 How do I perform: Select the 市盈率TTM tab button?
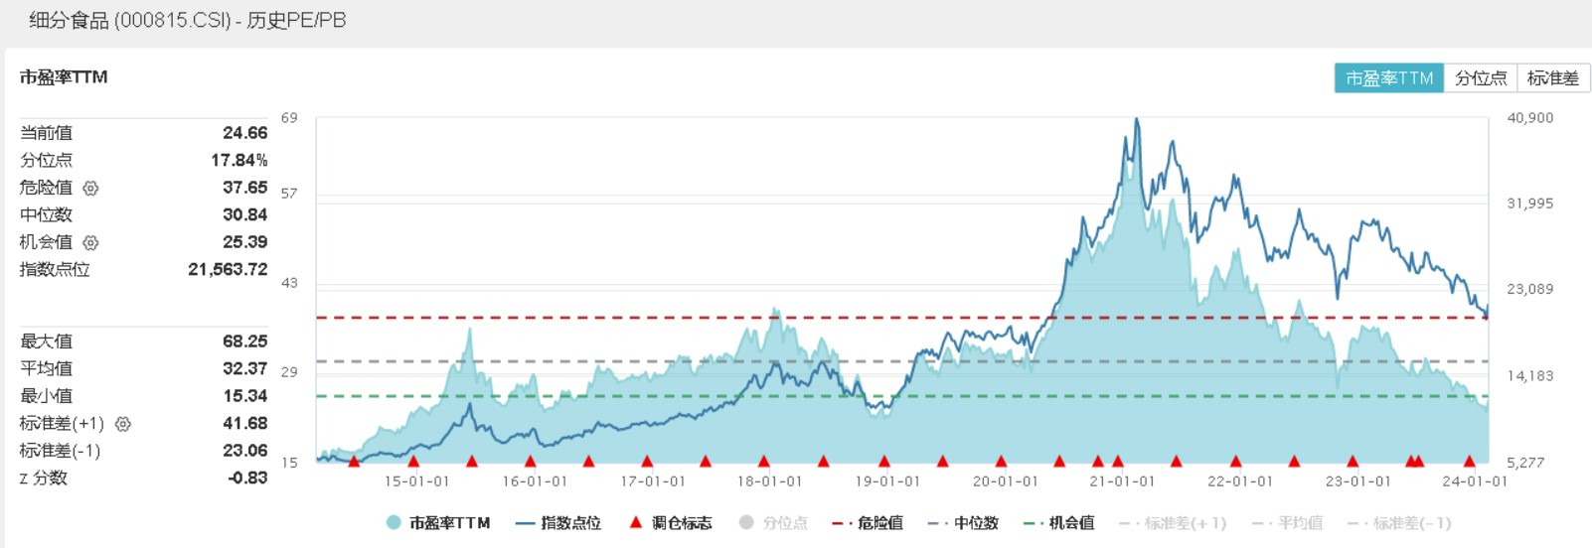(x=1388, y=78)
